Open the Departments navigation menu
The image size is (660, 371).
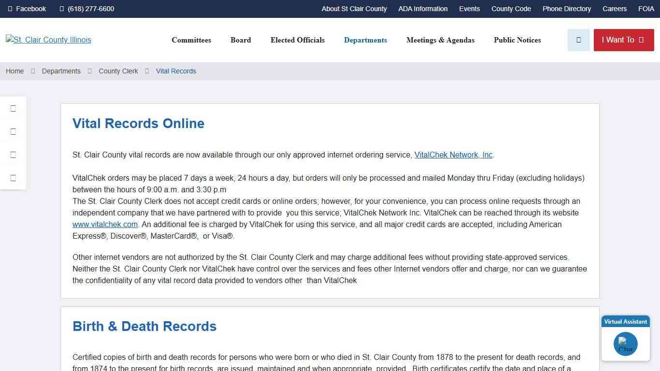point(365,40)
